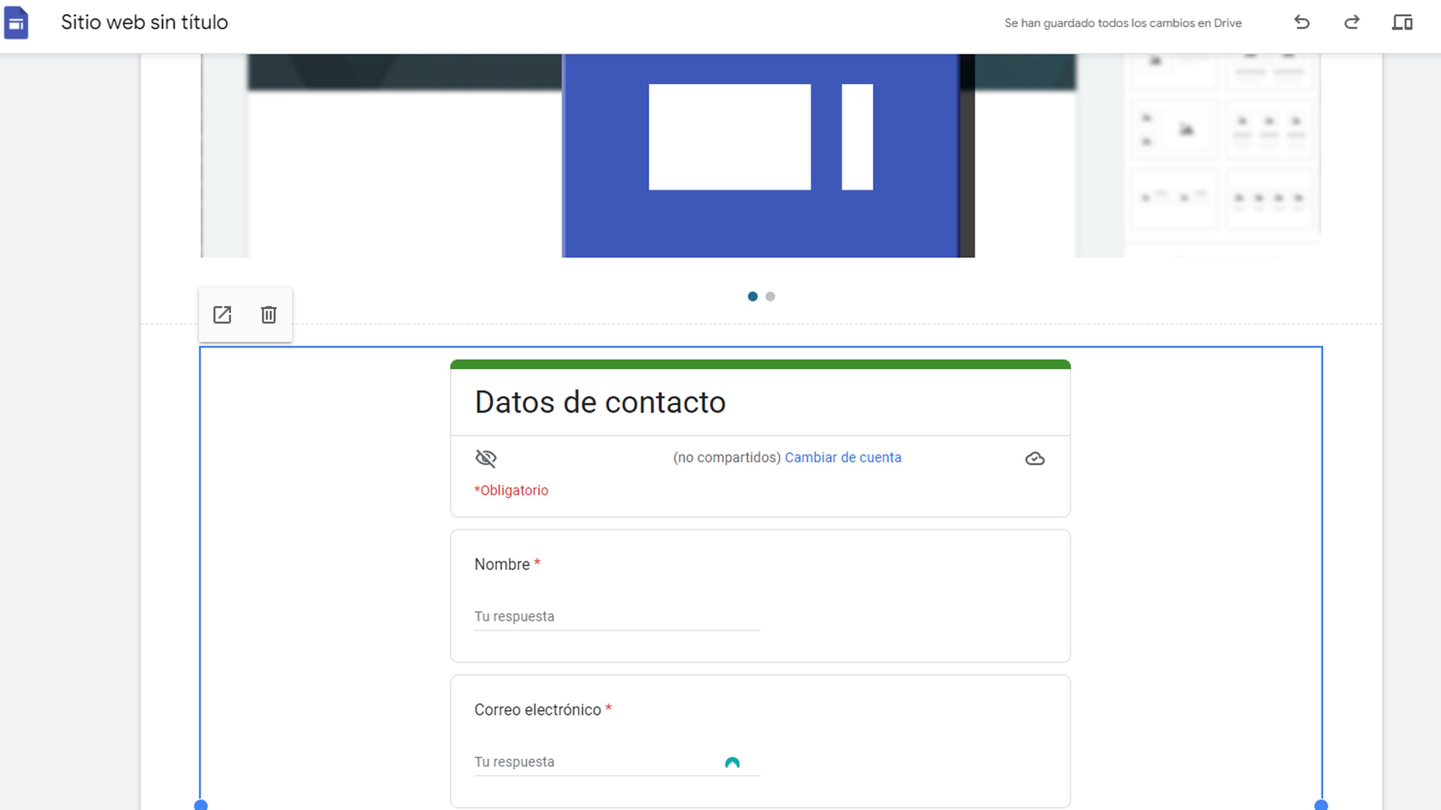The image size is (1441, 810).
Task: Click the Cambiar de cuenta link
Action: (x=842, y=457)
